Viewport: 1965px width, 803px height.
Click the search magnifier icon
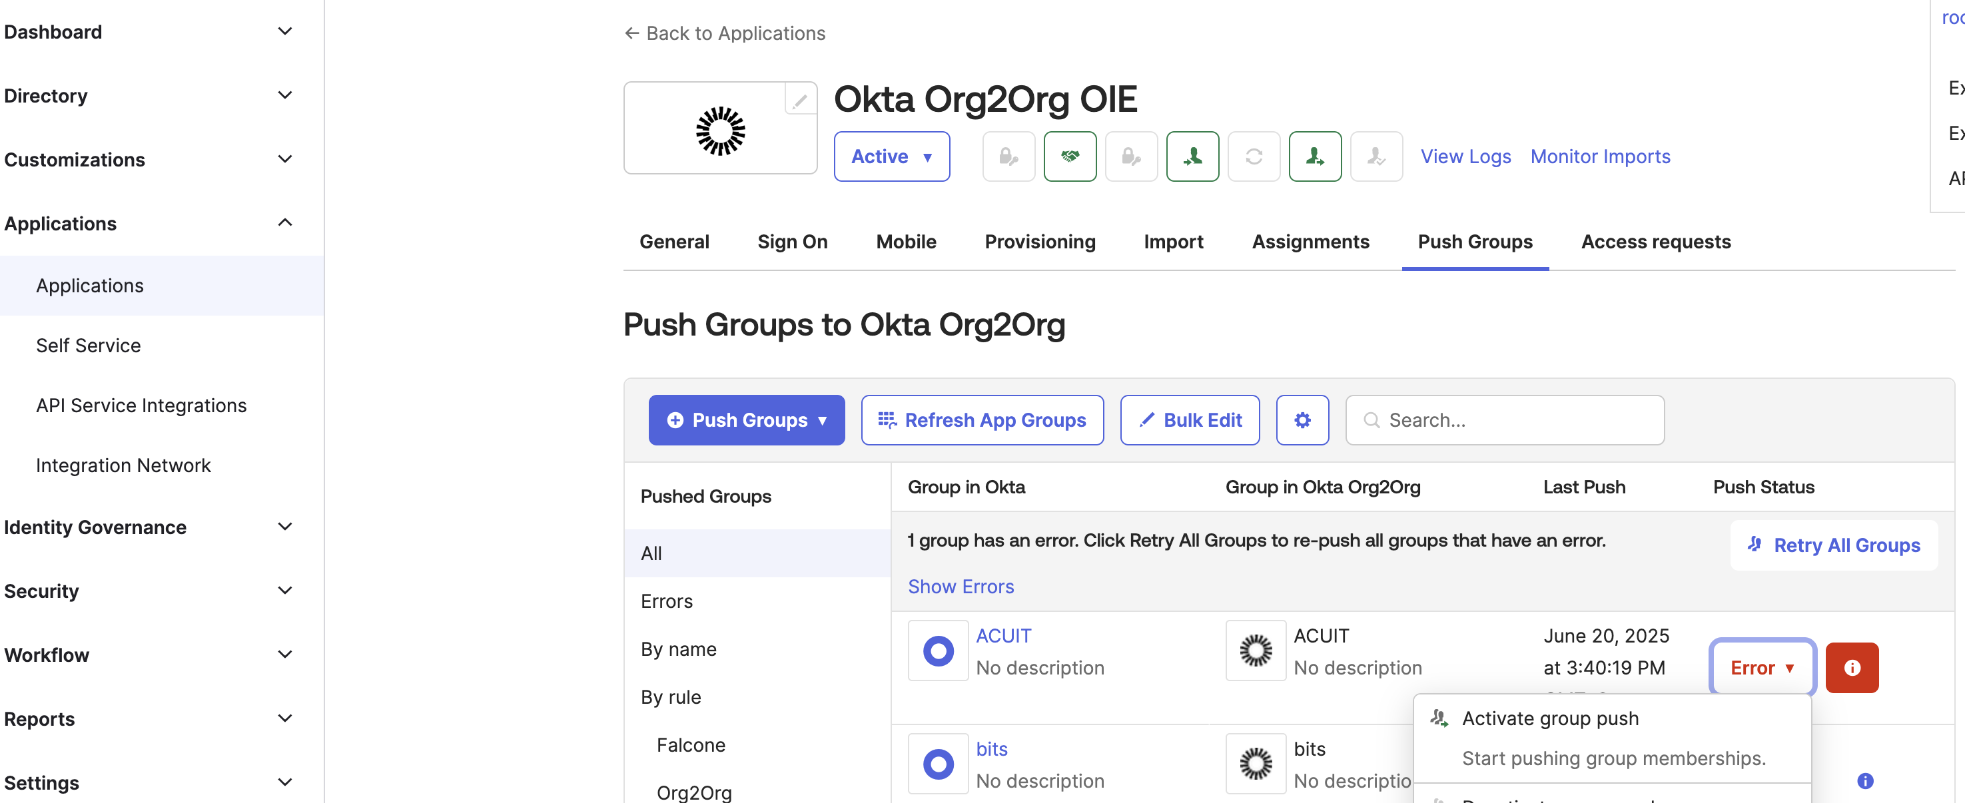tap(1371, 420)
